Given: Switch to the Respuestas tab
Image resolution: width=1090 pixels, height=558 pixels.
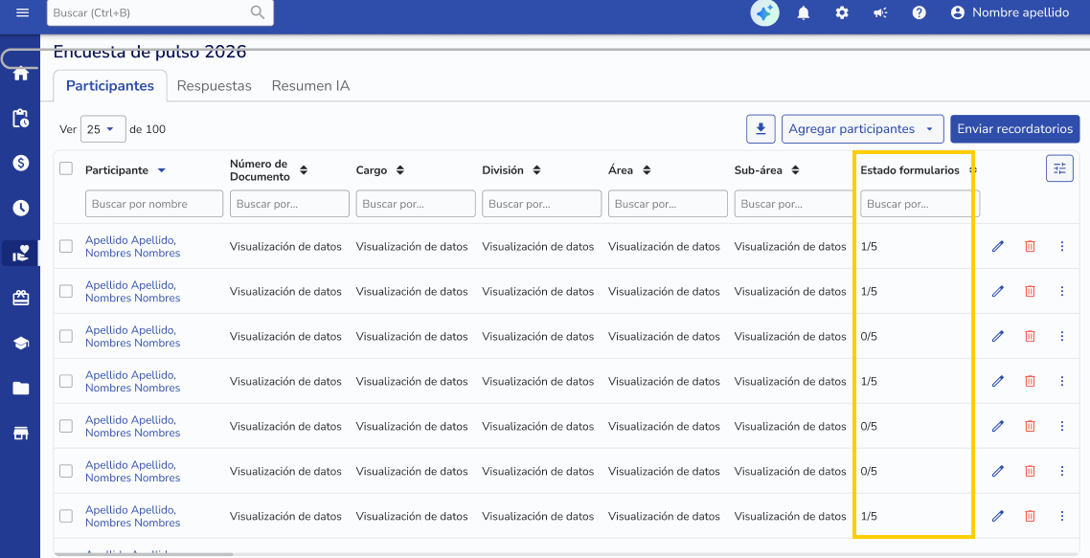Looking at the screenshot, I should [x=214, y=86].
